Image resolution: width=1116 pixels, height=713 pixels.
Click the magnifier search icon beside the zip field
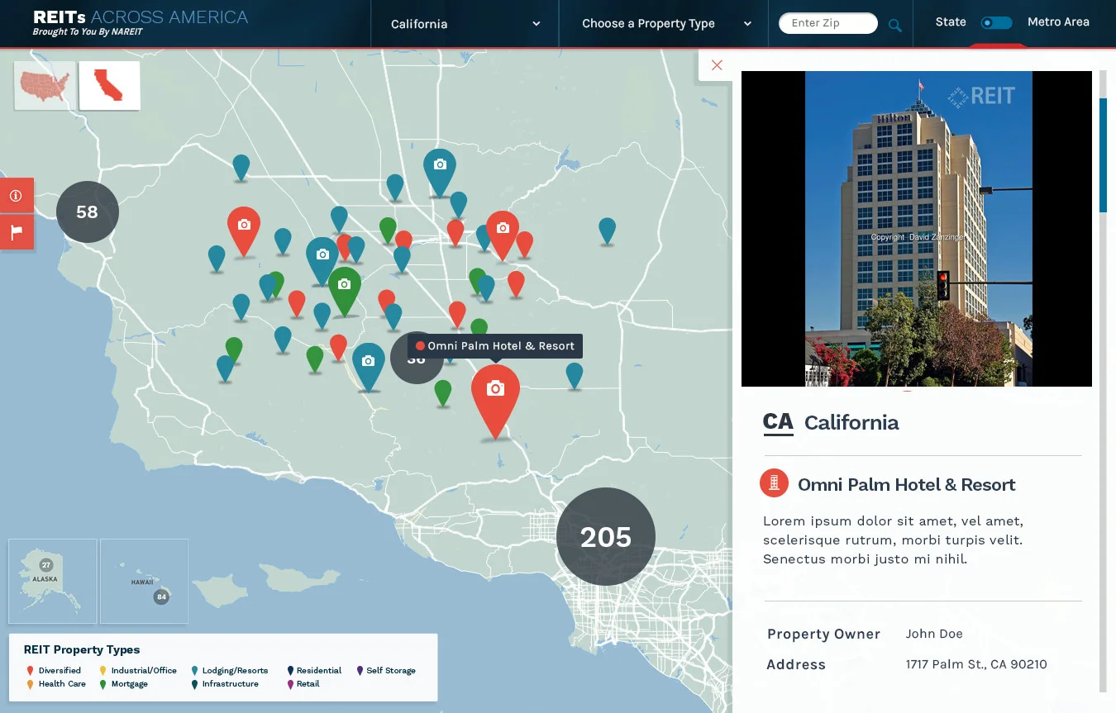894,26
